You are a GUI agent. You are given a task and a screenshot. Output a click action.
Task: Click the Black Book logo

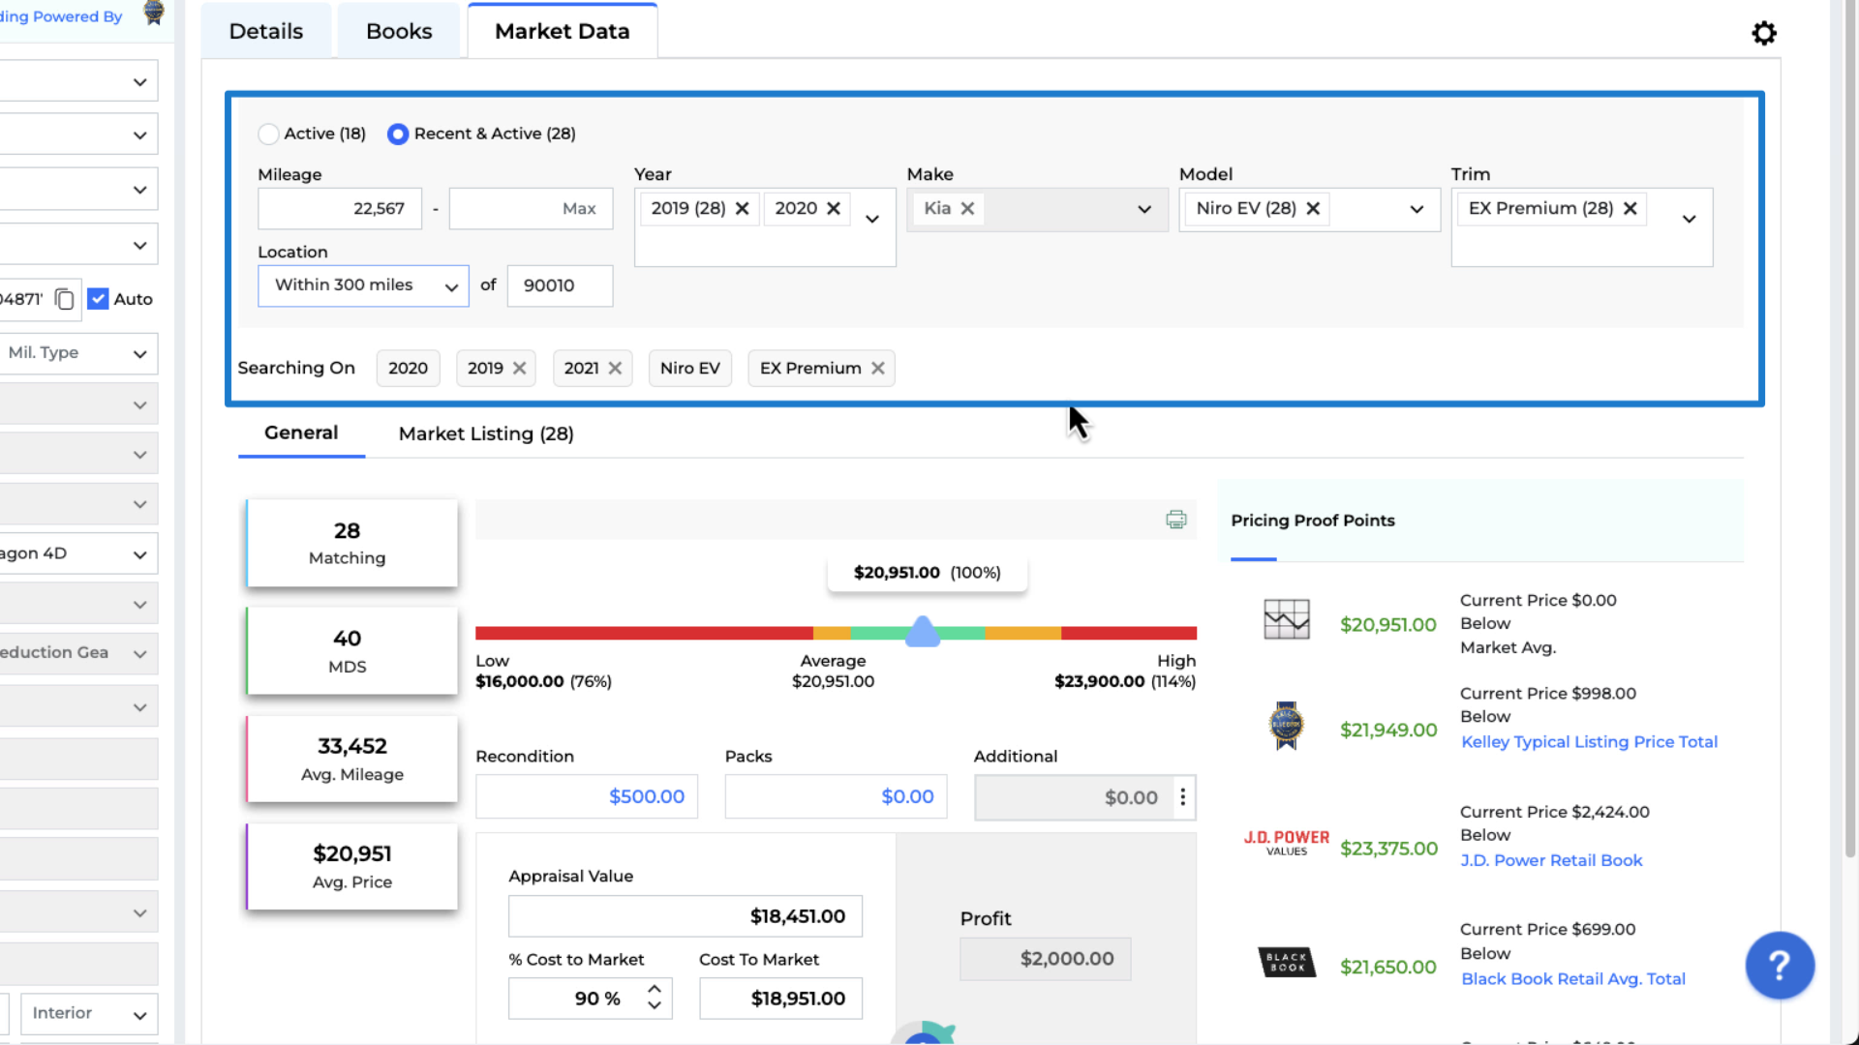click(1287, 962)
